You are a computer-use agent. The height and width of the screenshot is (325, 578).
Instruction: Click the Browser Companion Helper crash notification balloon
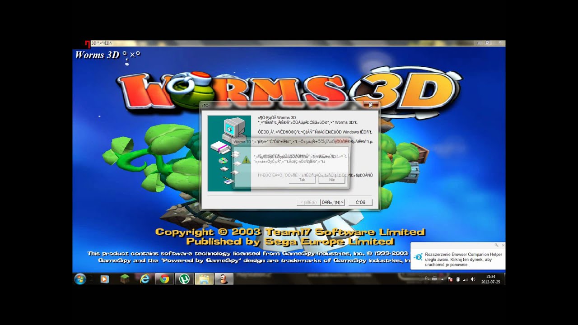(x=458, y=256)
